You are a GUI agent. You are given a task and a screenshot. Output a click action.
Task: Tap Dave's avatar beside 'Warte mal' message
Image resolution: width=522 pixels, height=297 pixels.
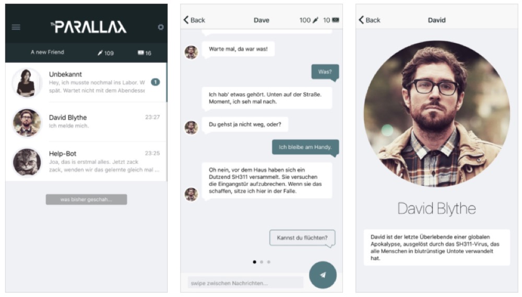coord(192,52)
